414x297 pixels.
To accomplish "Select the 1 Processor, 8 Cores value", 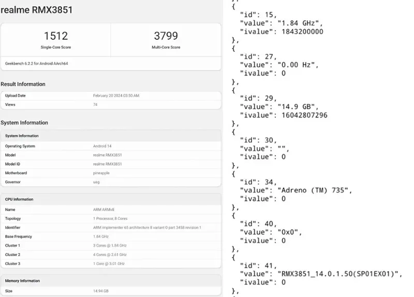I will 110,218.
